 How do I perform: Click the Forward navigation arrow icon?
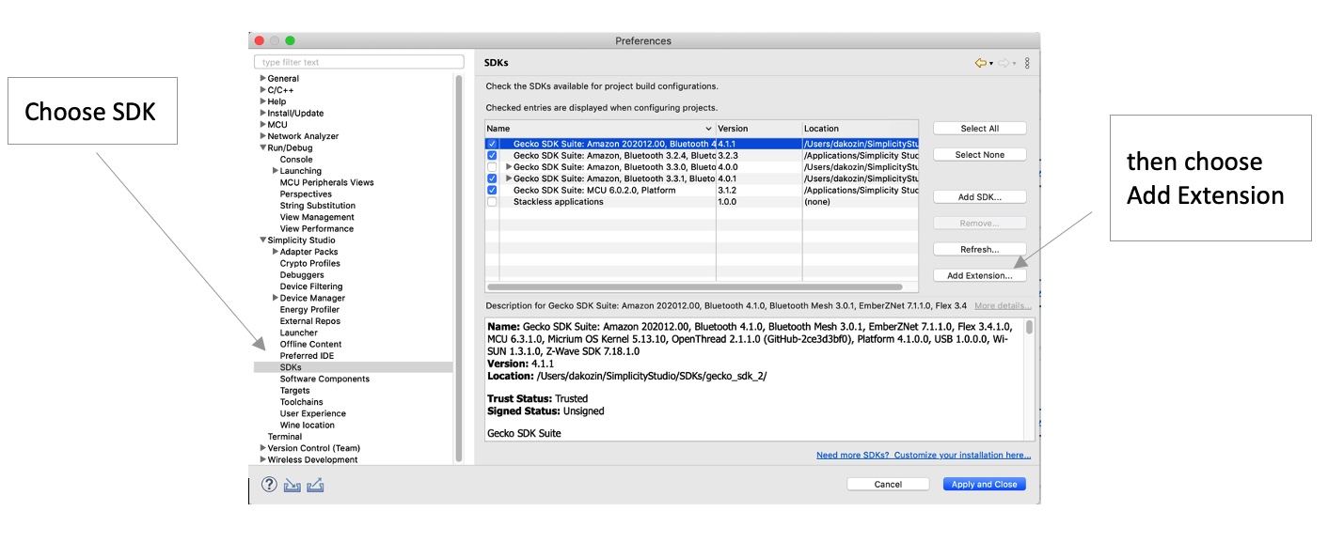pos(1004,63)
